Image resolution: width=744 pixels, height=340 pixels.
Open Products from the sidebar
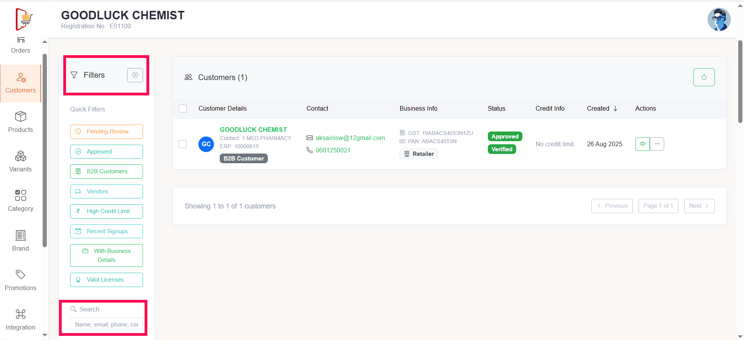point(21,122)
